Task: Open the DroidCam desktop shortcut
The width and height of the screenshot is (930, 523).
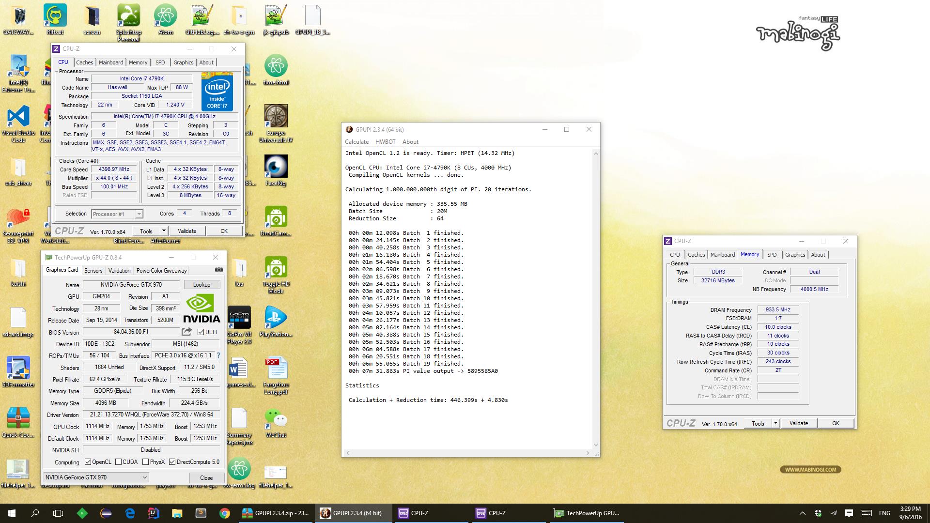Action: tap(276, 221)
